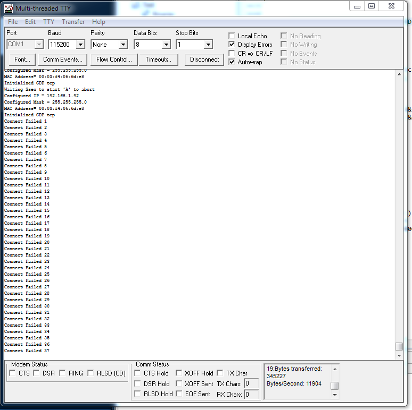This screenshot has width=412, height=410.
Task: Open Comm Events... dialog
Action: pyautogui.click(x=63, y=59)
